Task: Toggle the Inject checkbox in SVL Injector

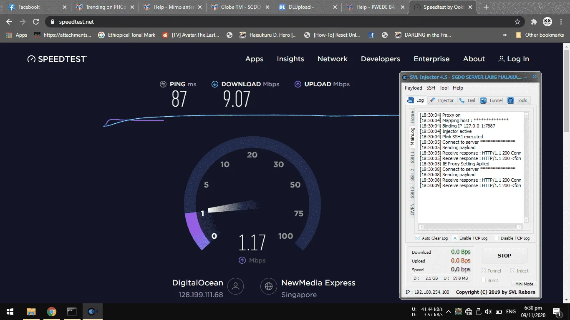Action: (513, 271)
